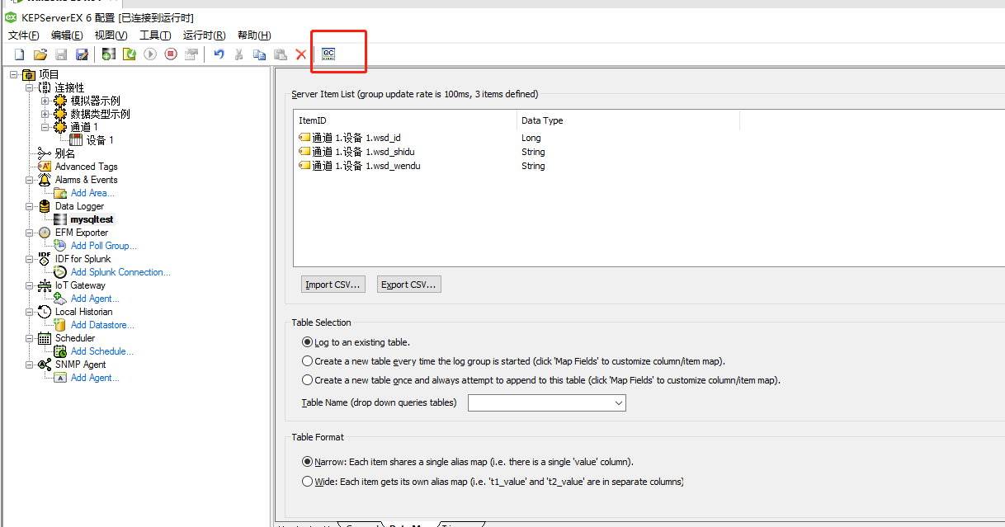The height and width of the screenshot is (527, 1005).
Task: Click the Import CSV button
Action: [x=333, y=283]
